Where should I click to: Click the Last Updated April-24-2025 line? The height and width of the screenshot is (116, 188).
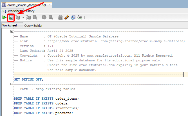pyautogui.click(x=44, y=51)
